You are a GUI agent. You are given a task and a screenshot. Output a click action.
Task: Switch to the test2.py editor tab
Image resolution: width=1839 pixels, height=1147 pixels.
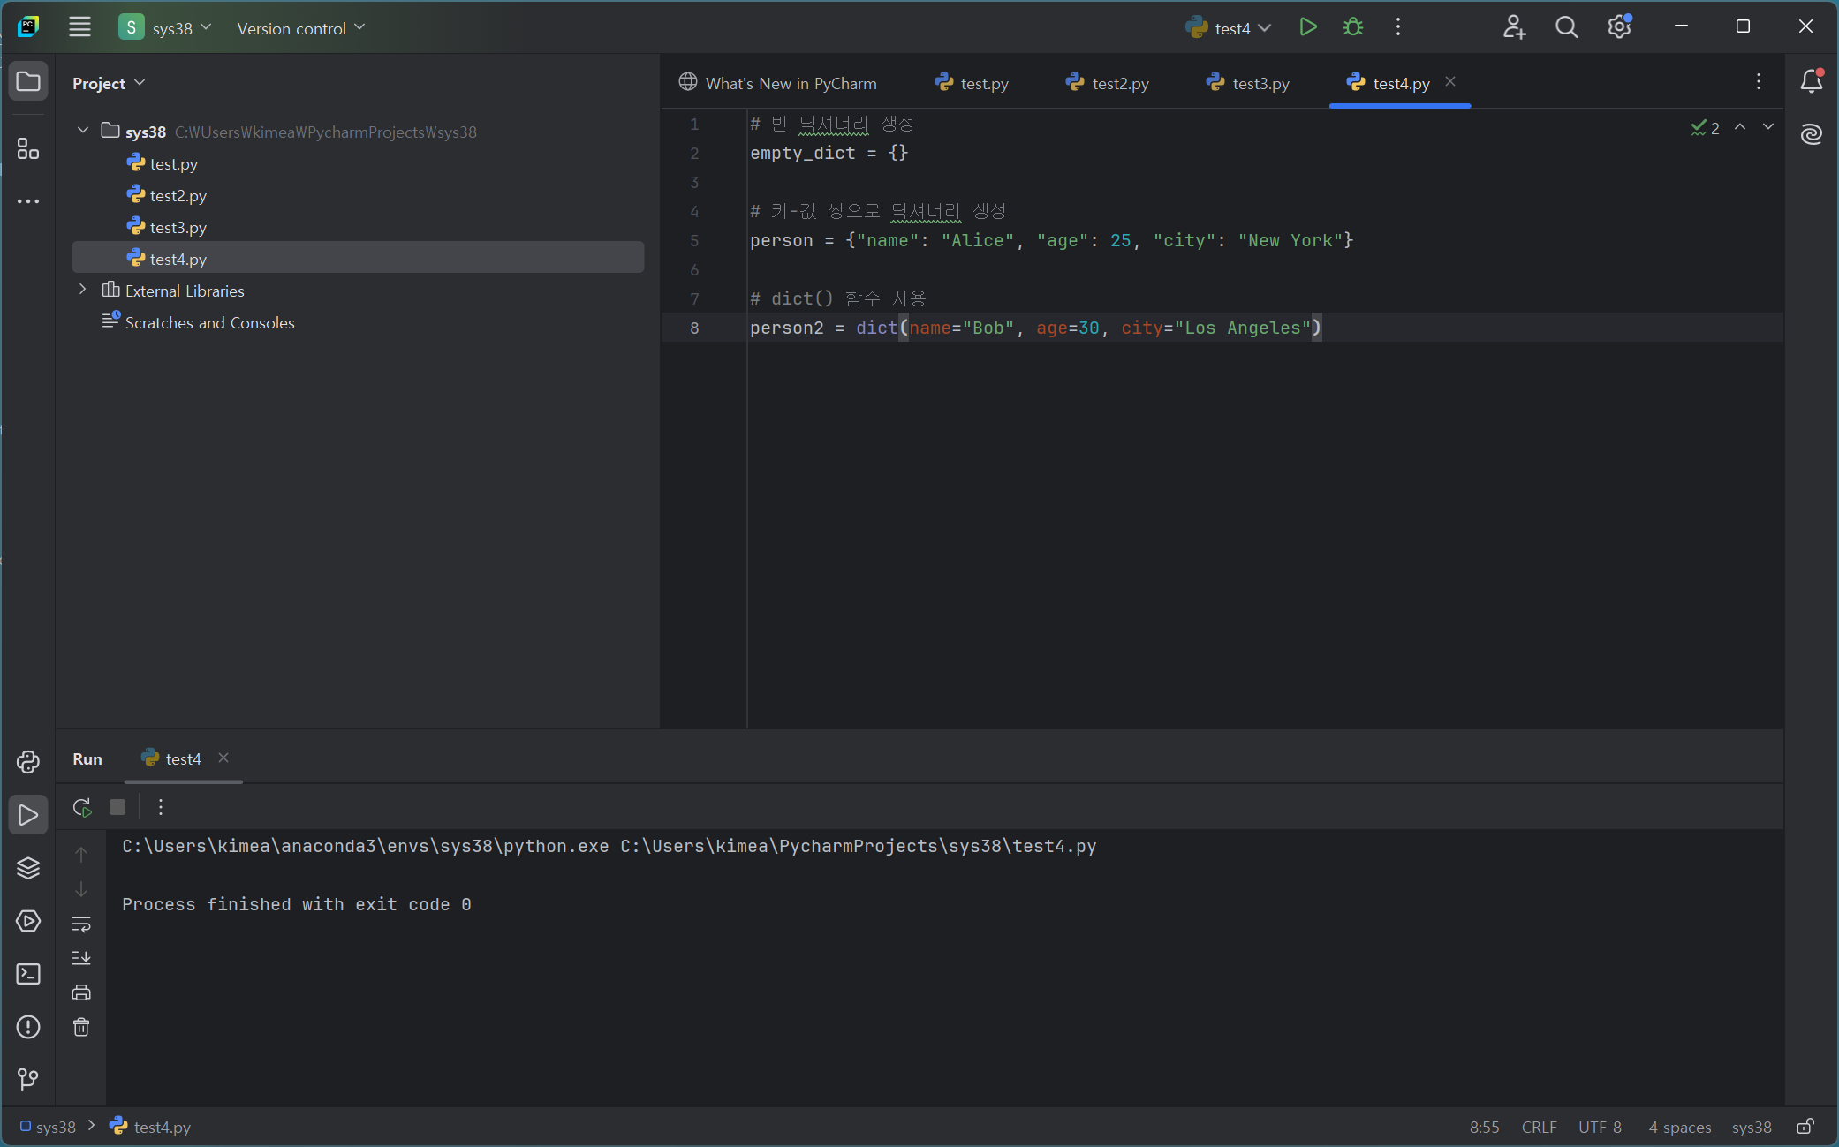[x=1108, y=83]
